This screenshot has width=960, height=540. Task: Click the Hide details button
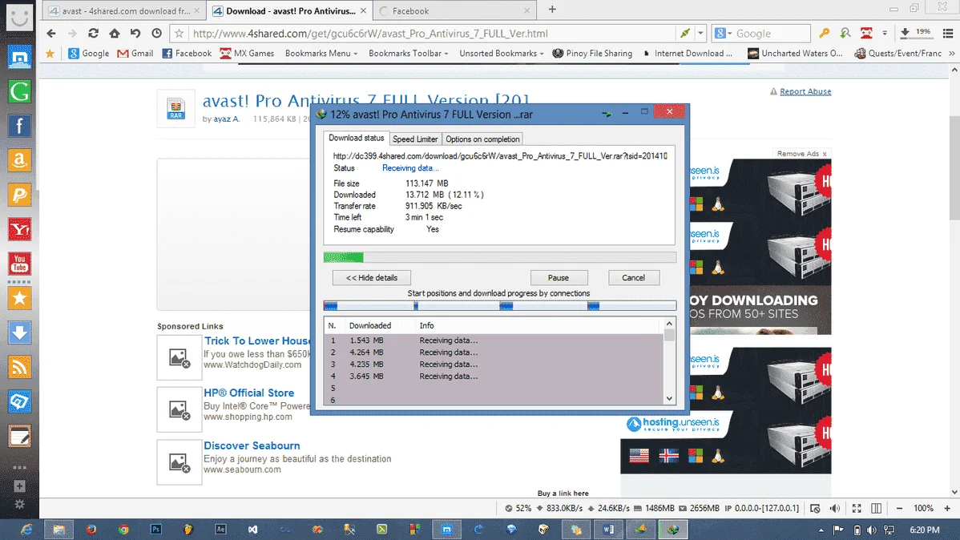tap(372, 278)
